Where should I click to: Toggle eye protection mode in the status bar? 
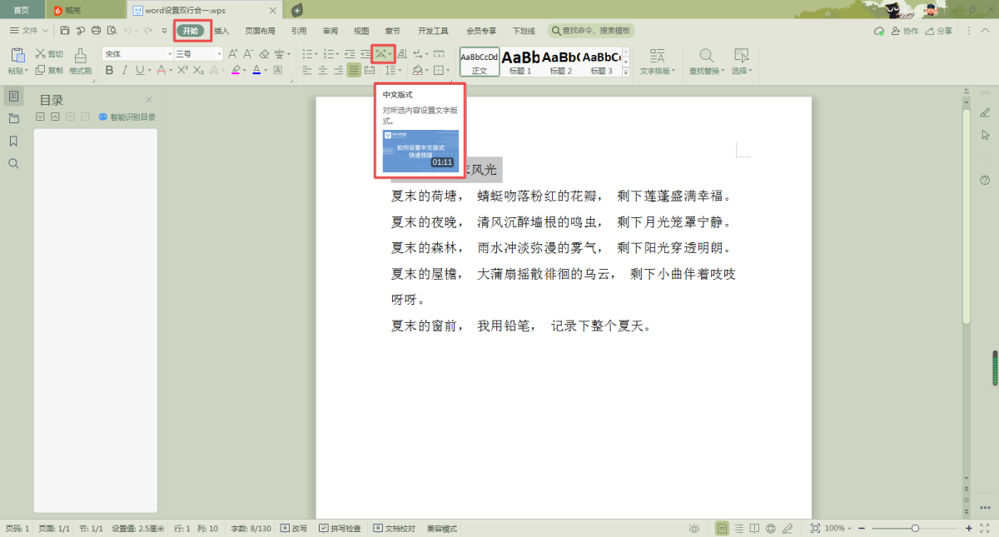[694, 529]
